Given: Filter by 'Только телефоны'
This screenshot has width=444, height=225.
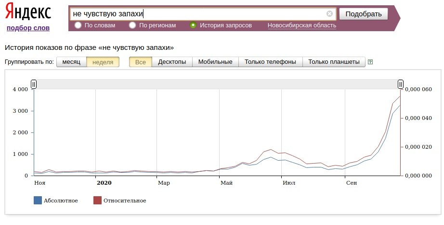Looking at the screenshot, I should coord(271,62).
